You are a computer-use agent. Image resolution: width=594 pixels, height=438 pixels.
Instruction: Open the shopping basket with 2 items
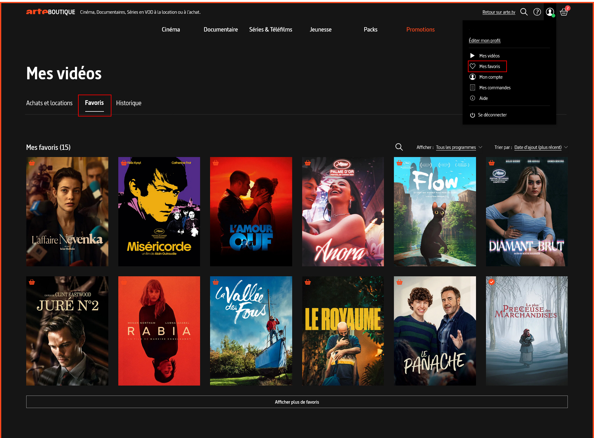pos(564,12)
